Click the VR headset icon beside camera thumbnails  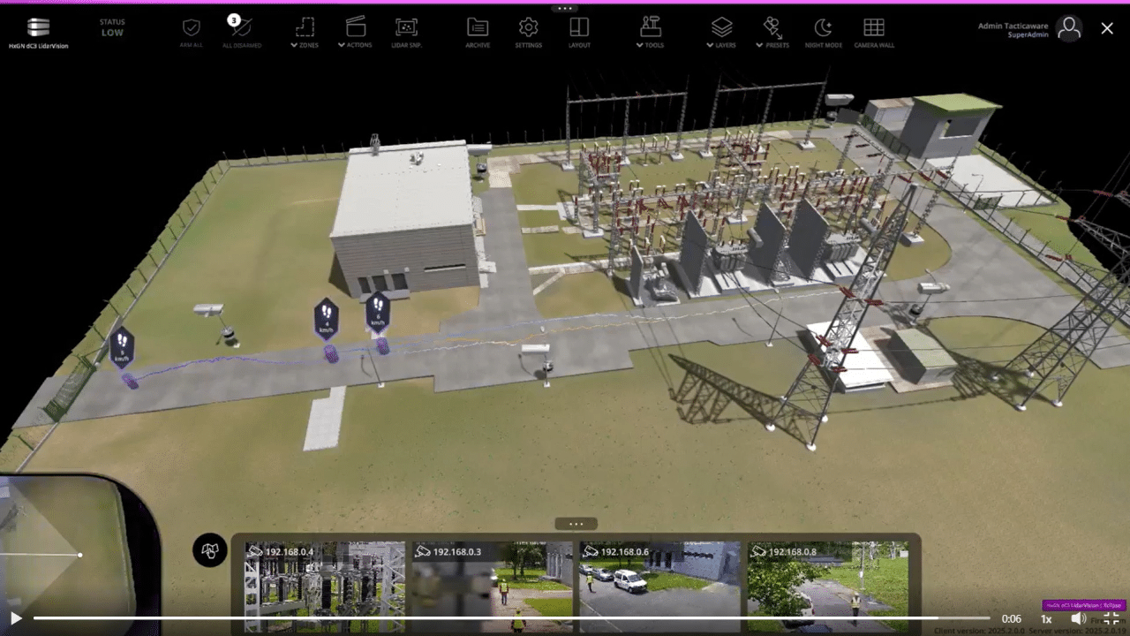tap(209, 550)
